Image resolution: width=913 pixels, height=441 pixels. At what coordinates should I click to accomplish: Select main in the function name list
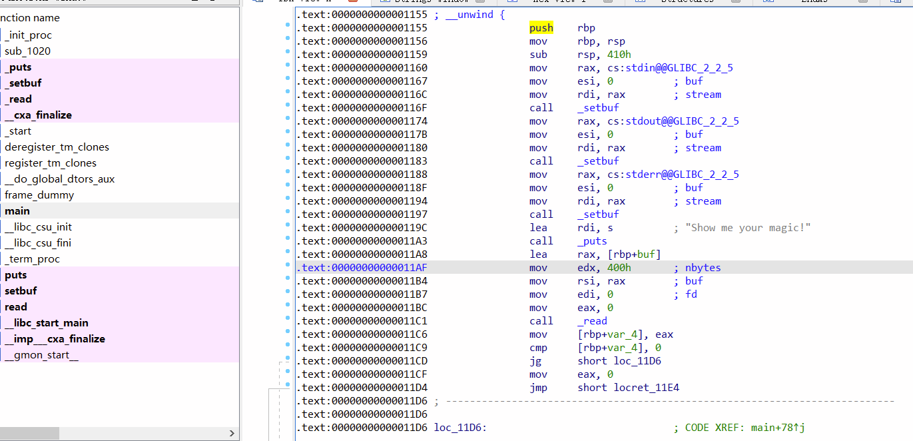point(17,211)
